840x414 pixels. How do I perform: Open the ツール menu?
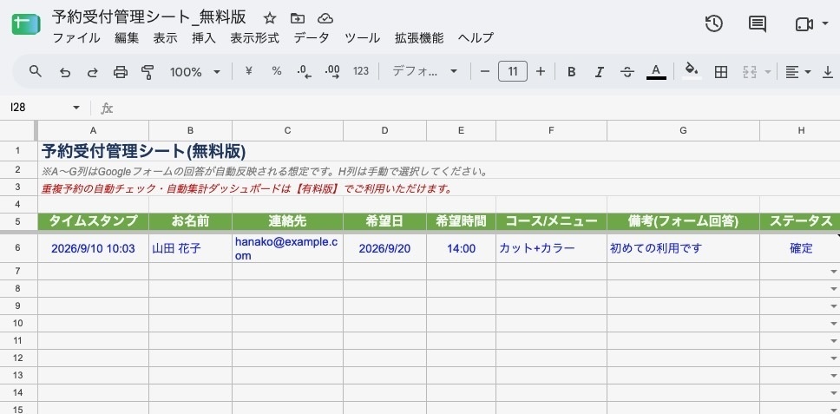click(x=362, y=38)
